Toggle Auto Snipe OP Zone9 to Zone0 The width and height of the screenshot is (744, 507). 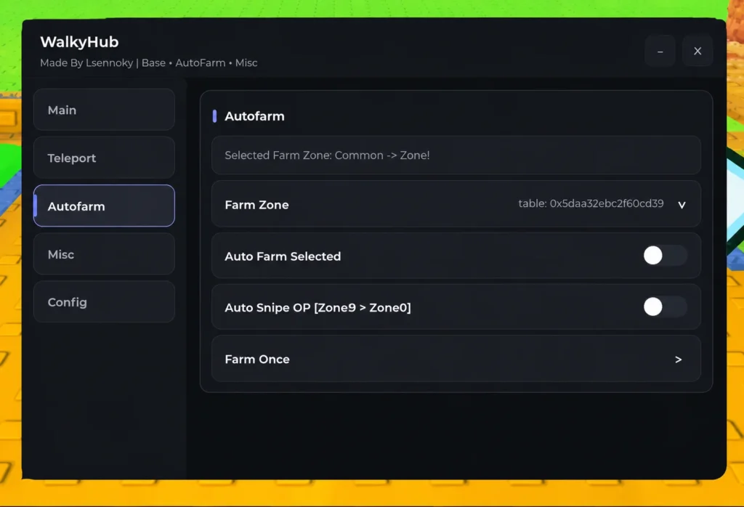[666, 307]
